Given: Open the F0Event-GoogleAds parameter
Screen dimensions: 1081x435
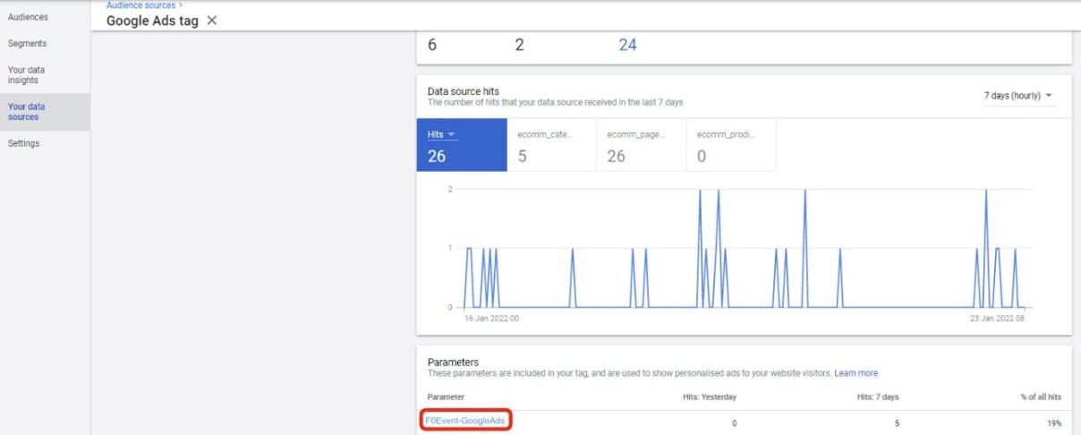Looking at the screenshot, I should 465,421.
